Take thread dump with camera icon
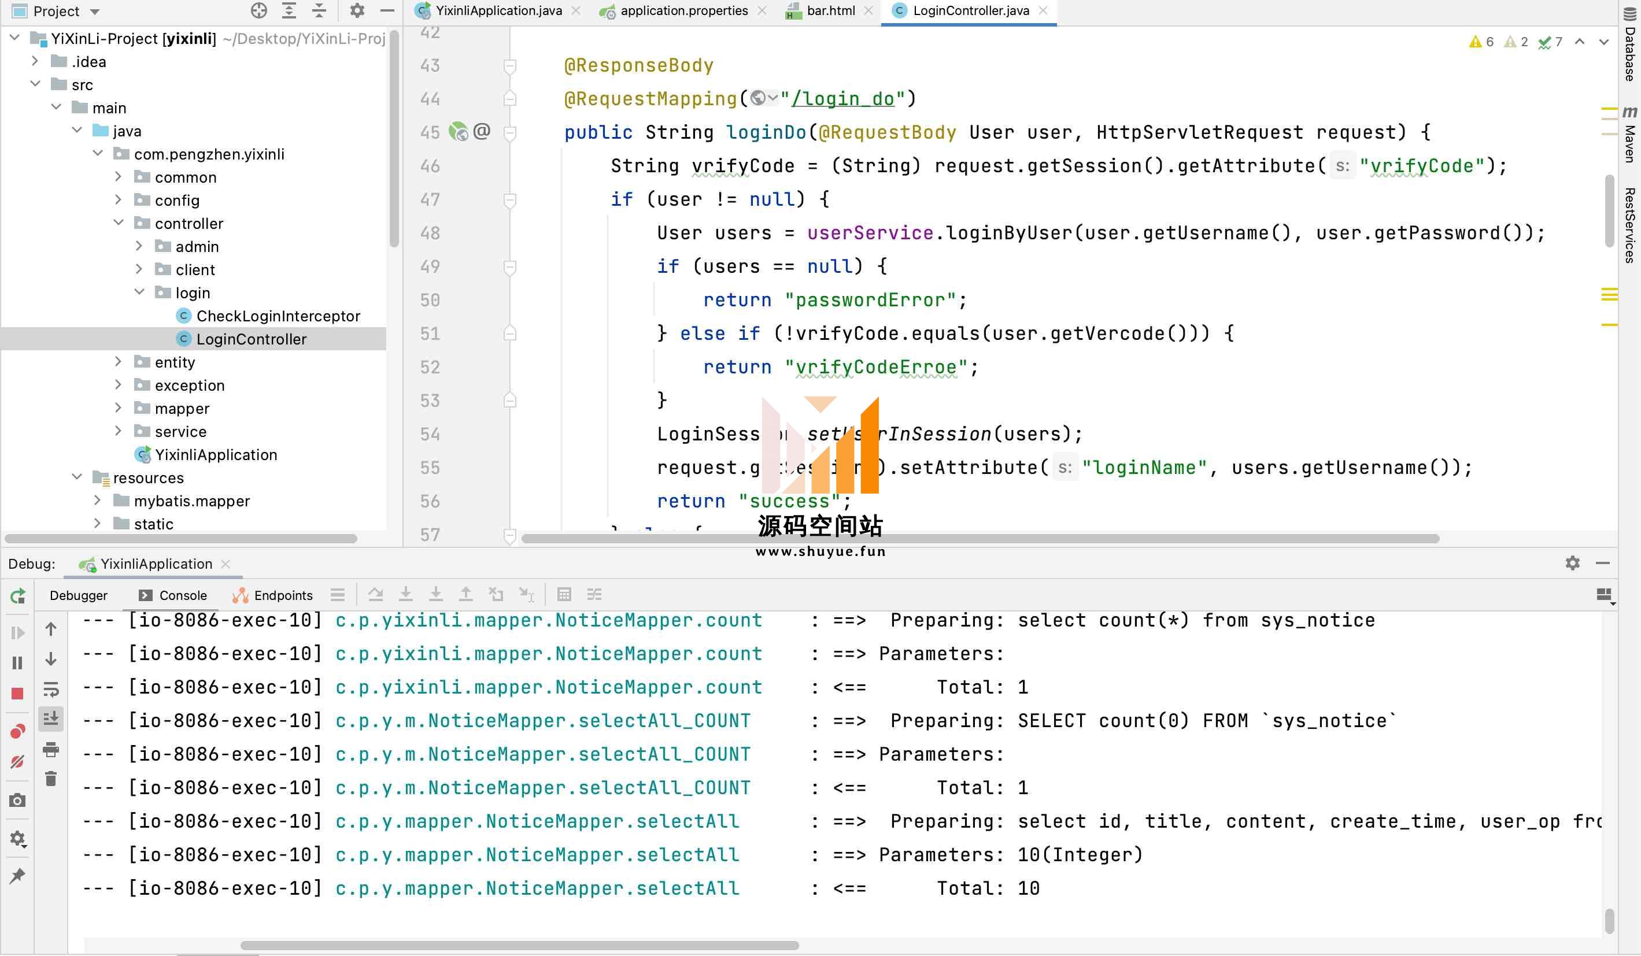 (17, 800)
